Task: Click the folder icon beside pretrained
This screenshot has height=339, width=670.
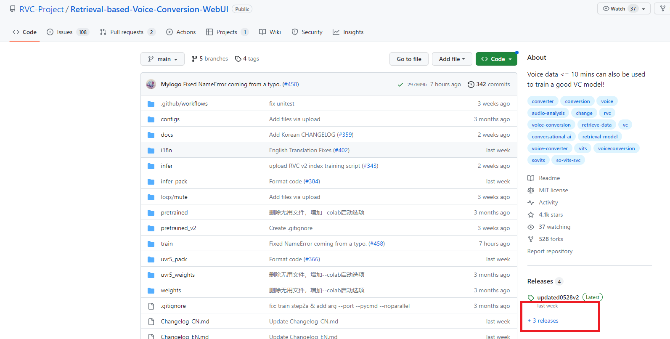Action: [151, 212]
